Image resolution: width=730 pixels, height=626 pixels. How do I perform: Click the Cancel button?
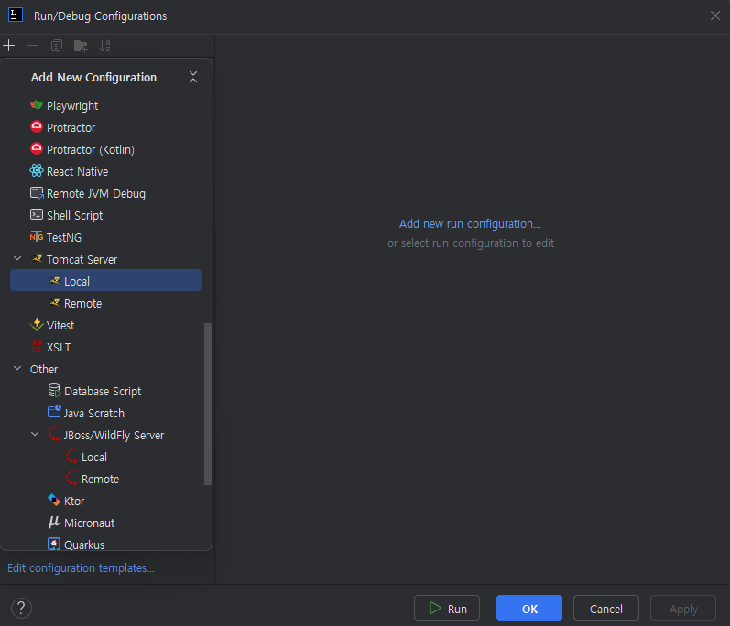pos(606,608)
